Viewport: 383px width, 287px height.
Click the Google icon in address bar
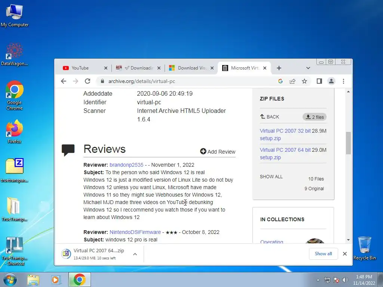pos(281,81)
